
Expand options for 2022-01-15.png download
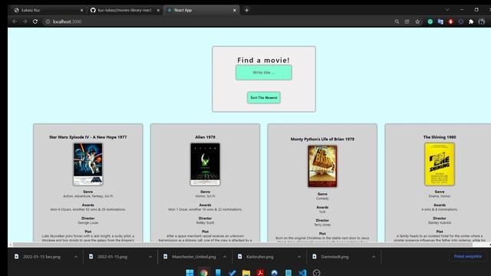tap(150, 257)
